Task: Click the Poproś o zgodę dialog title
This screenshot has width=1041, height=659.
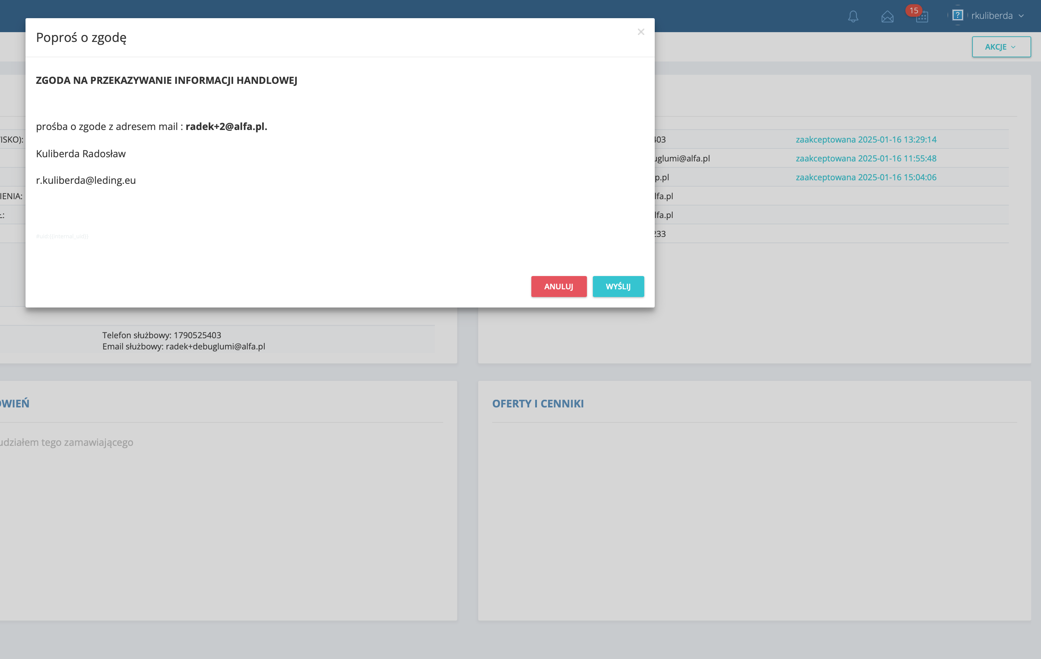Action: coord(81,38)
